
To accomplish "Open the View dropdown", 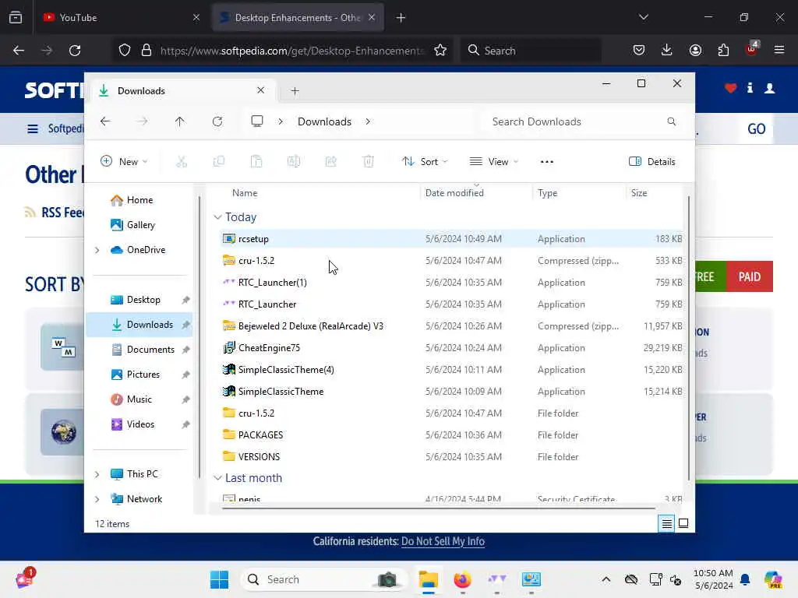I will coord(493,162).
